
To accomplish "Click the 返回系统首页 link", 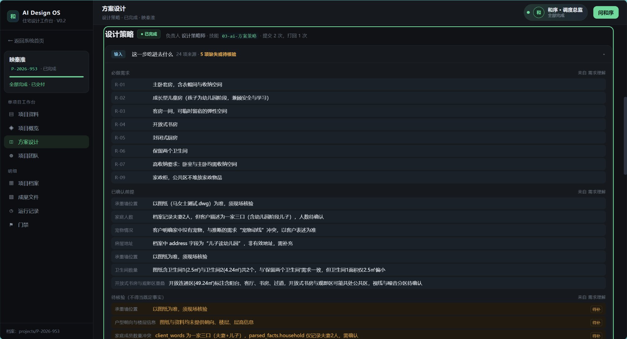I will click(26, 41).
